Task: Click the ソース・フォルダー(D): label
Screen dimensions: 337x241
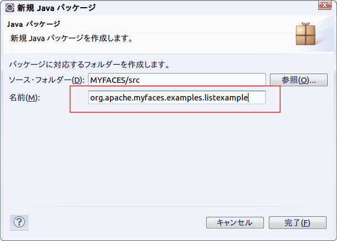Action: pyautogui.click(x=47, y=80)
